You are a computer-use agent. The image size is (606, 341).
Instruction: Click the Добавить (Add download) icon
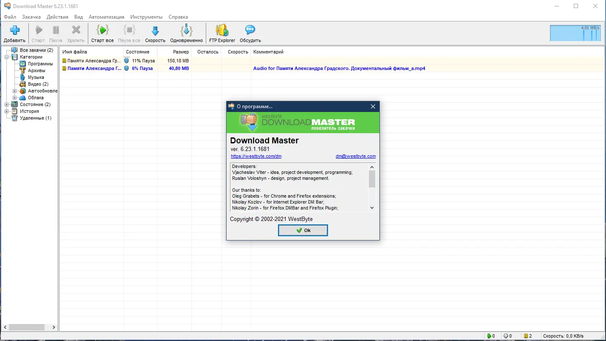coord(14,30)
